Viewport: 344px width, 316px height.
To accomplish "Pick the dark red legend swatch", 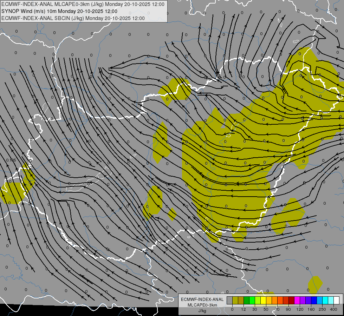I will coord(292,300).
